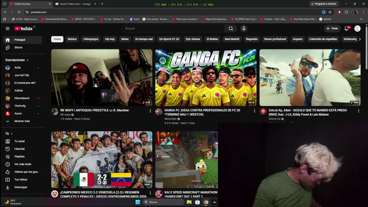Open the browser extensions puzzle icon
This screenshot has height=207, width=368.
346,12
